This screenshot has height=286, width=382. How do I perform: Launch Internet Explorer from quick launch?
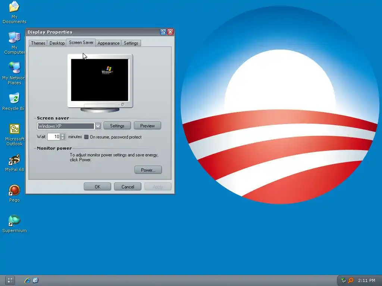(x=27, y=280)
